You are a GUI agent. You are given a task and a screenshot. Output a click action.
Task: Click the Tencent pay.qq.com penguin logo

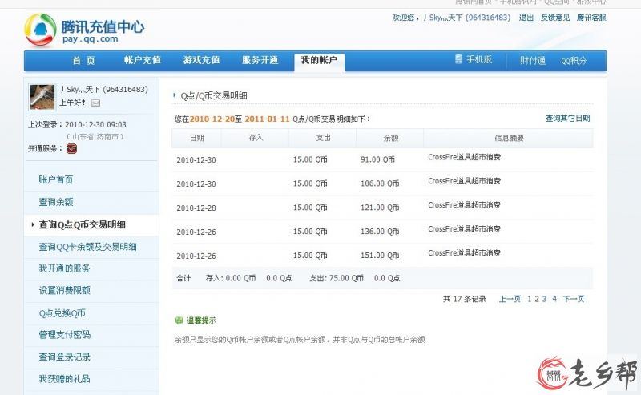(39, 30)
